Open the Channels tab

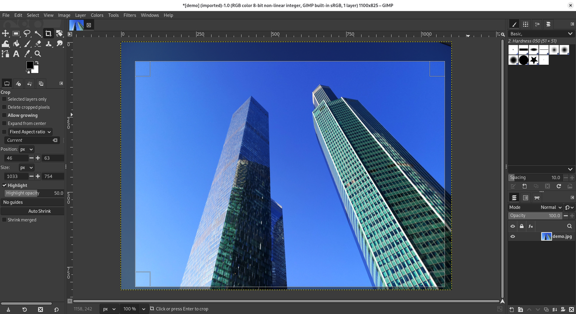pos(526,198)
